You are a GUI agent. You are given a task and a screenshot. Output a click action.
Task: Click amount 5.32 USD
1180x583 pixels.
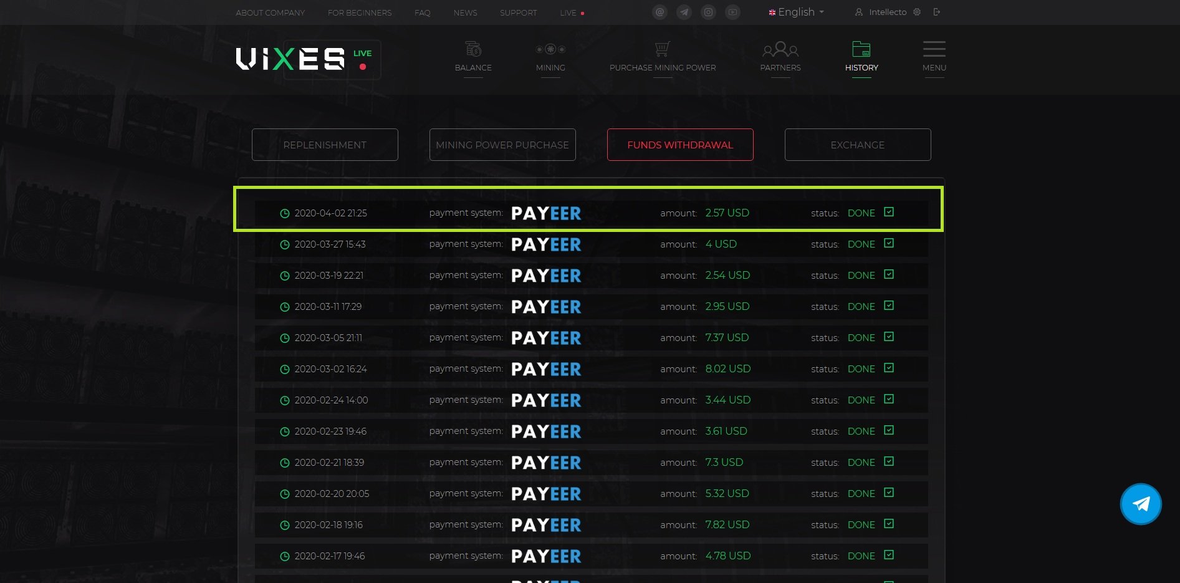pyautogui.click(x=727, y=493)
